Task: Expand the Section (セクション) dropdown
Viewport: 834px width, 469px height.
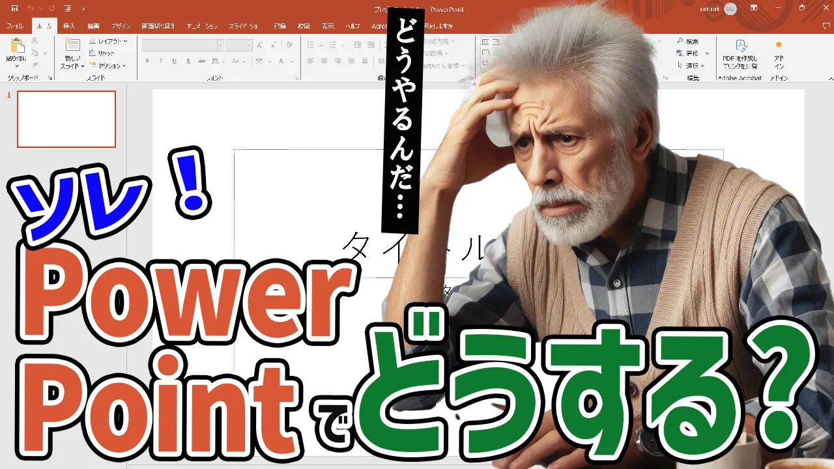Action: [x=108, y=66]
